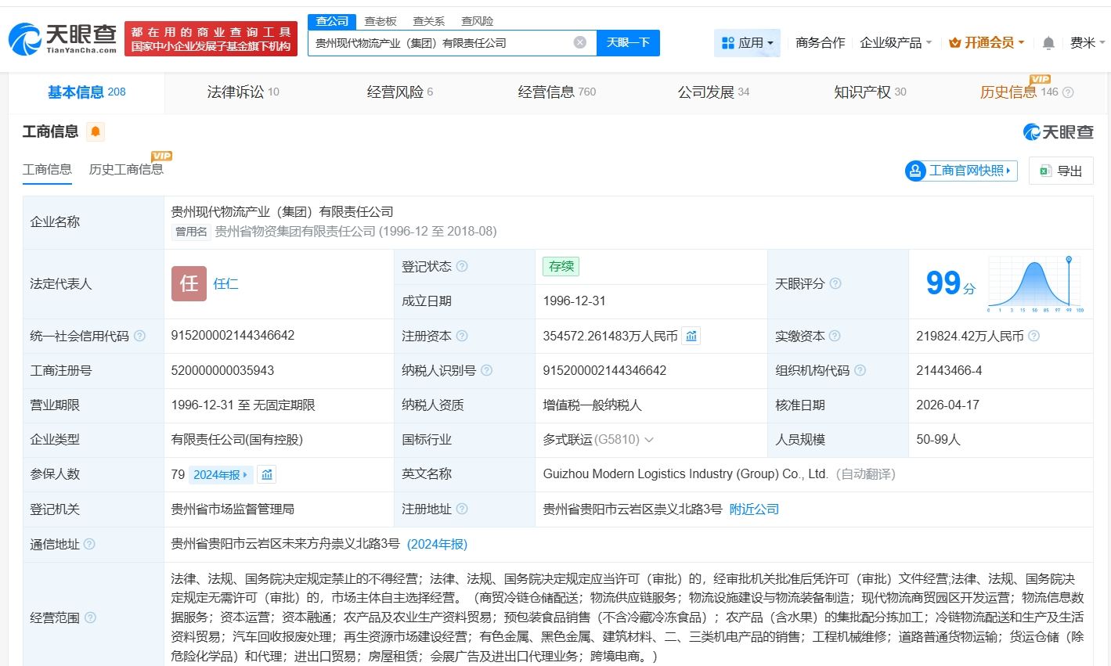The width and height of the screenshot is (1111, 666).
Task: Expand the 企业级产品 dropdown
Action: coord(896,43)
